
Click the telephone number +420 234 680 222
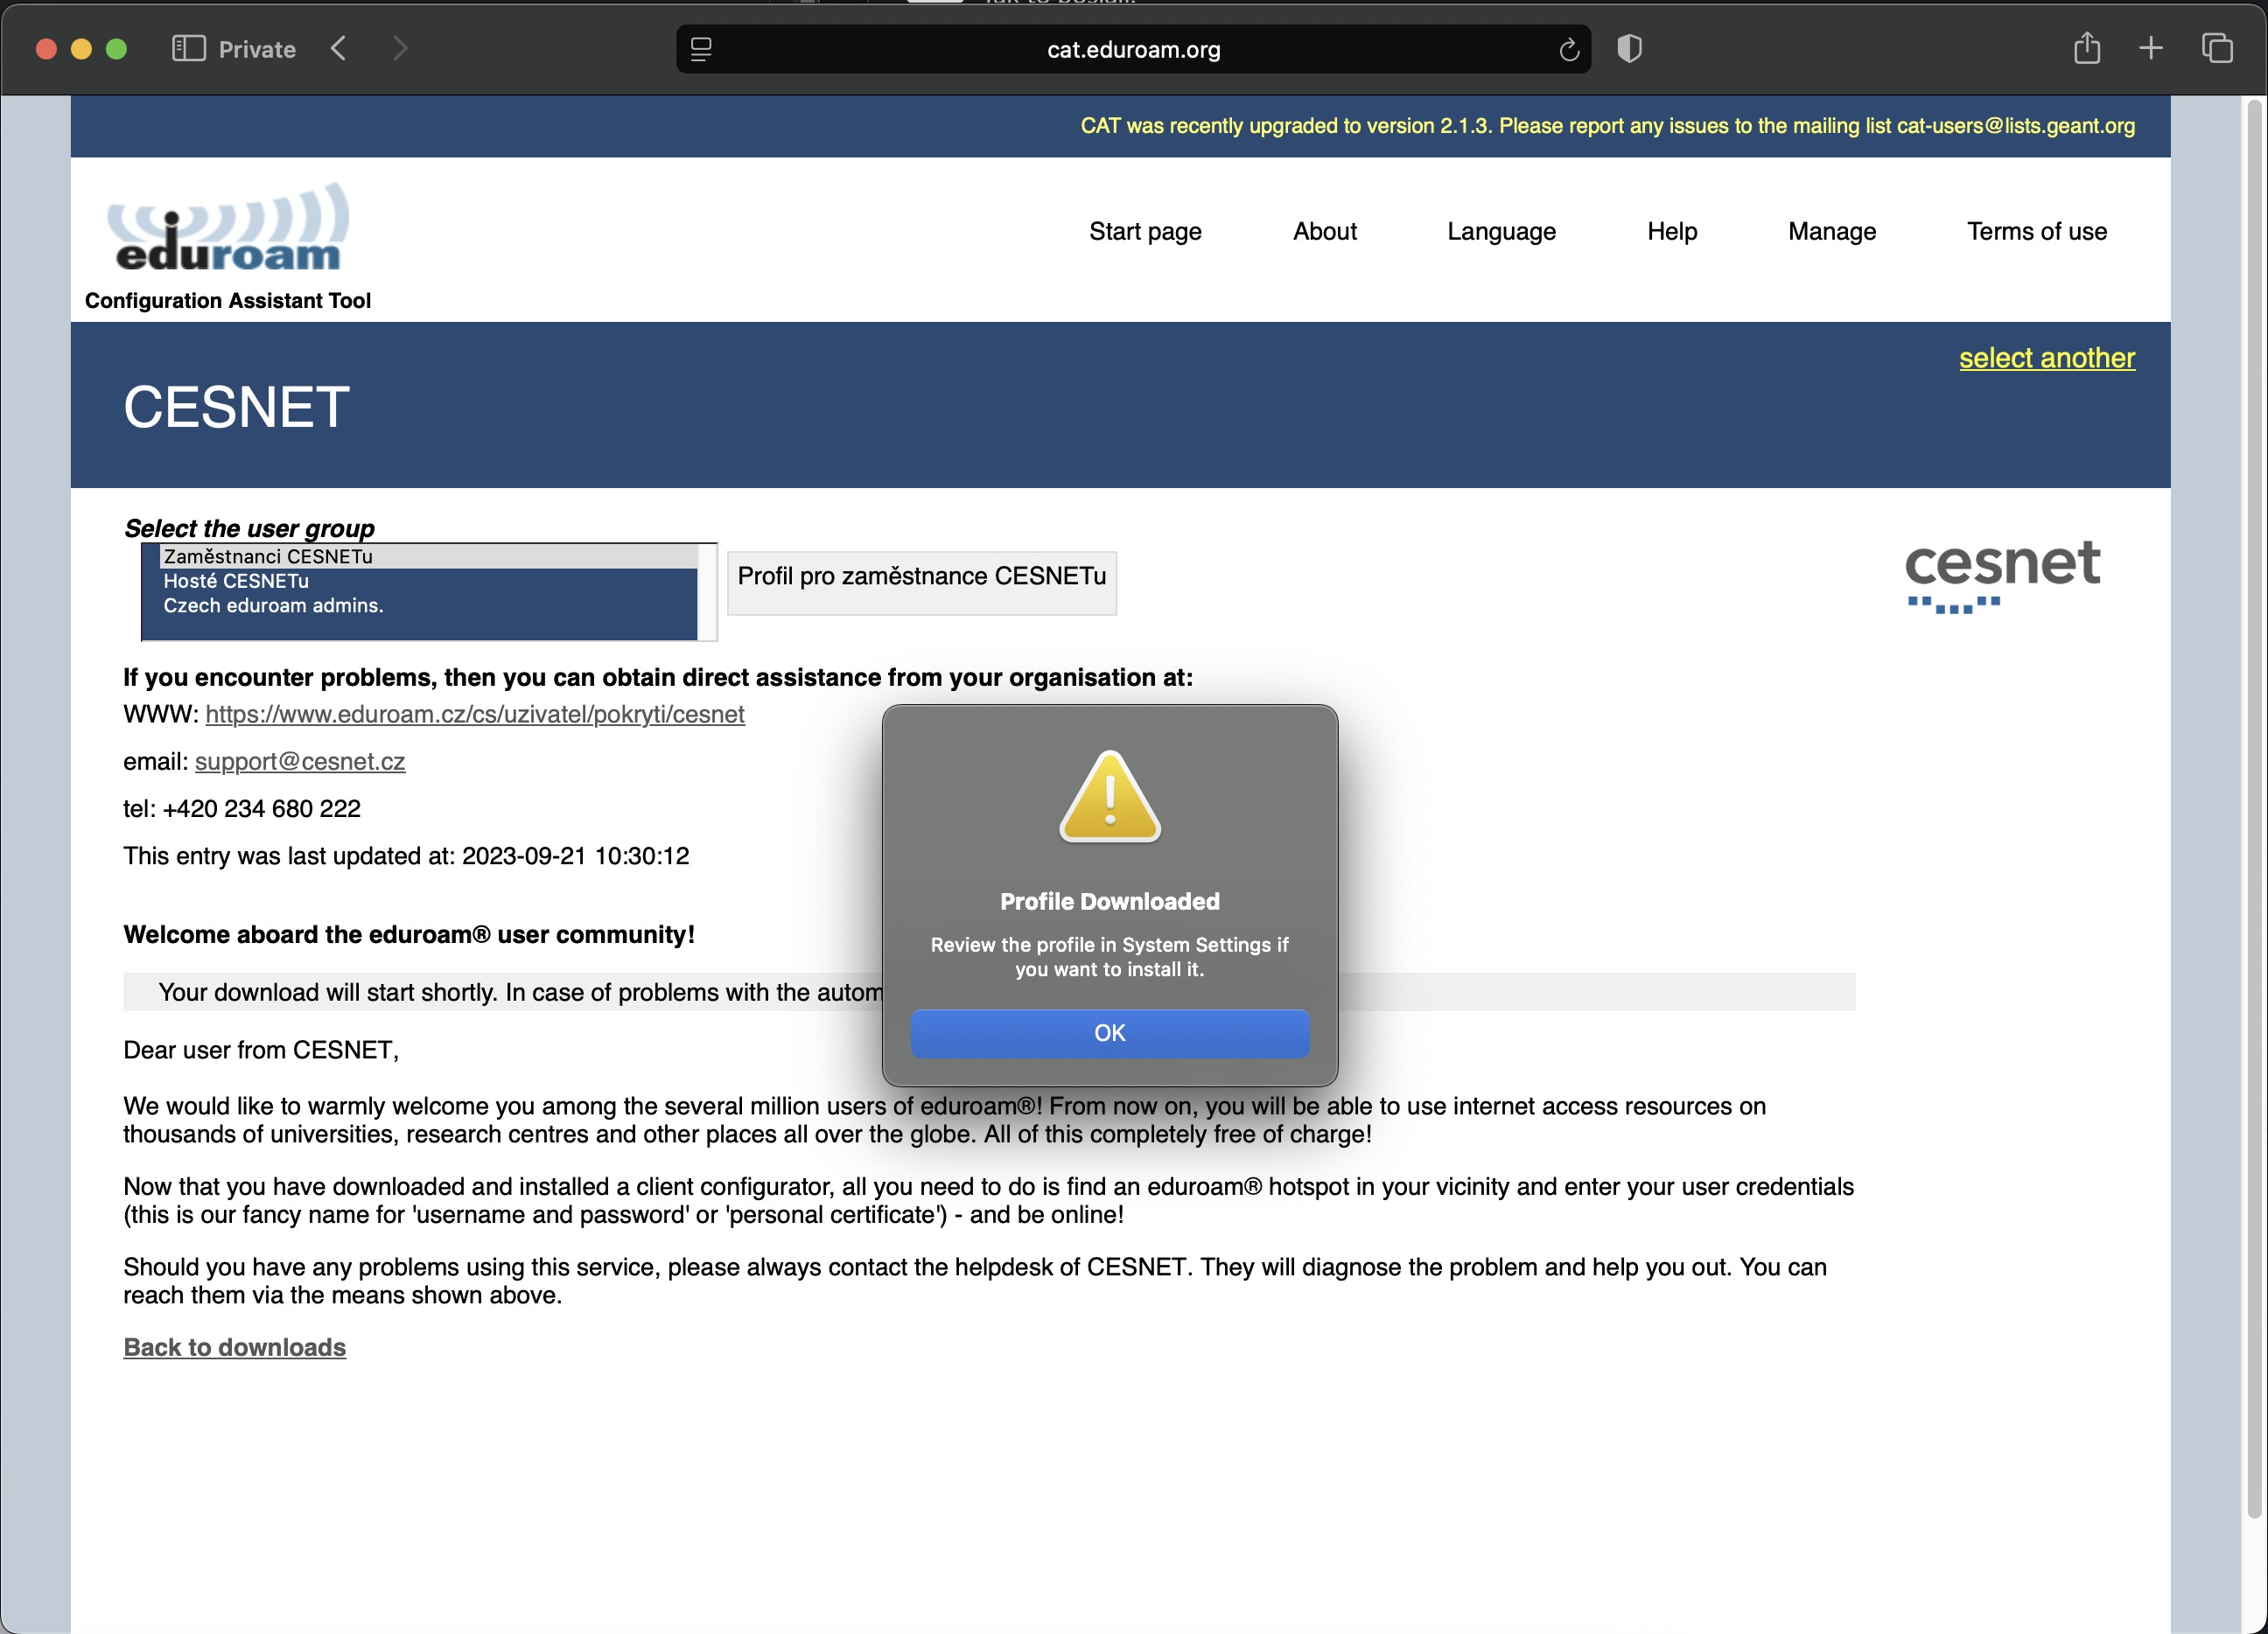261,808
